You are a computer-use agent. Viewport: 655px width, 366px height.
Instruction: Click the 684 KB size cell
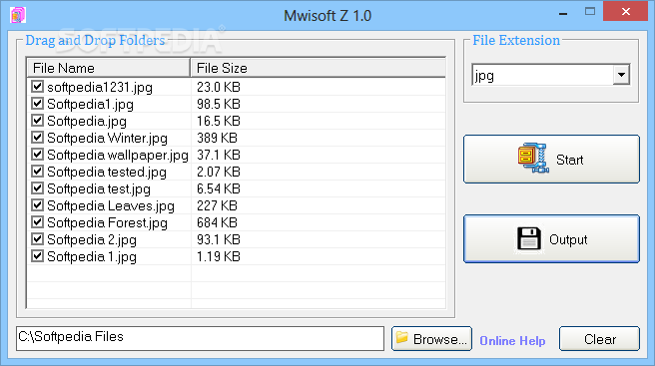pyautogui.click(x=217, y=222)
